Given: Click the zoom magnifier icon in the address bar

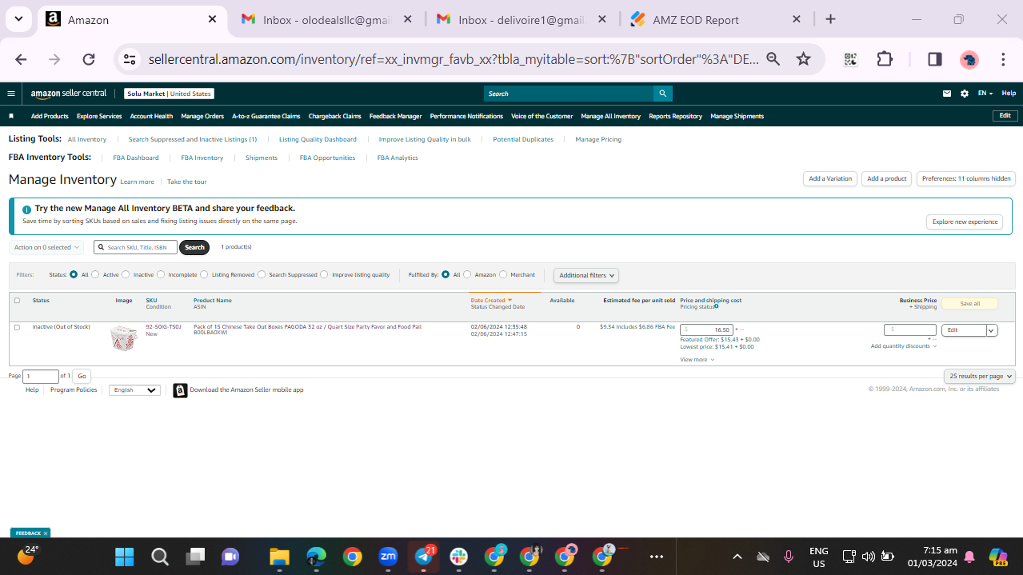Looking at the screenshot, I should click(x=773, y=59).
